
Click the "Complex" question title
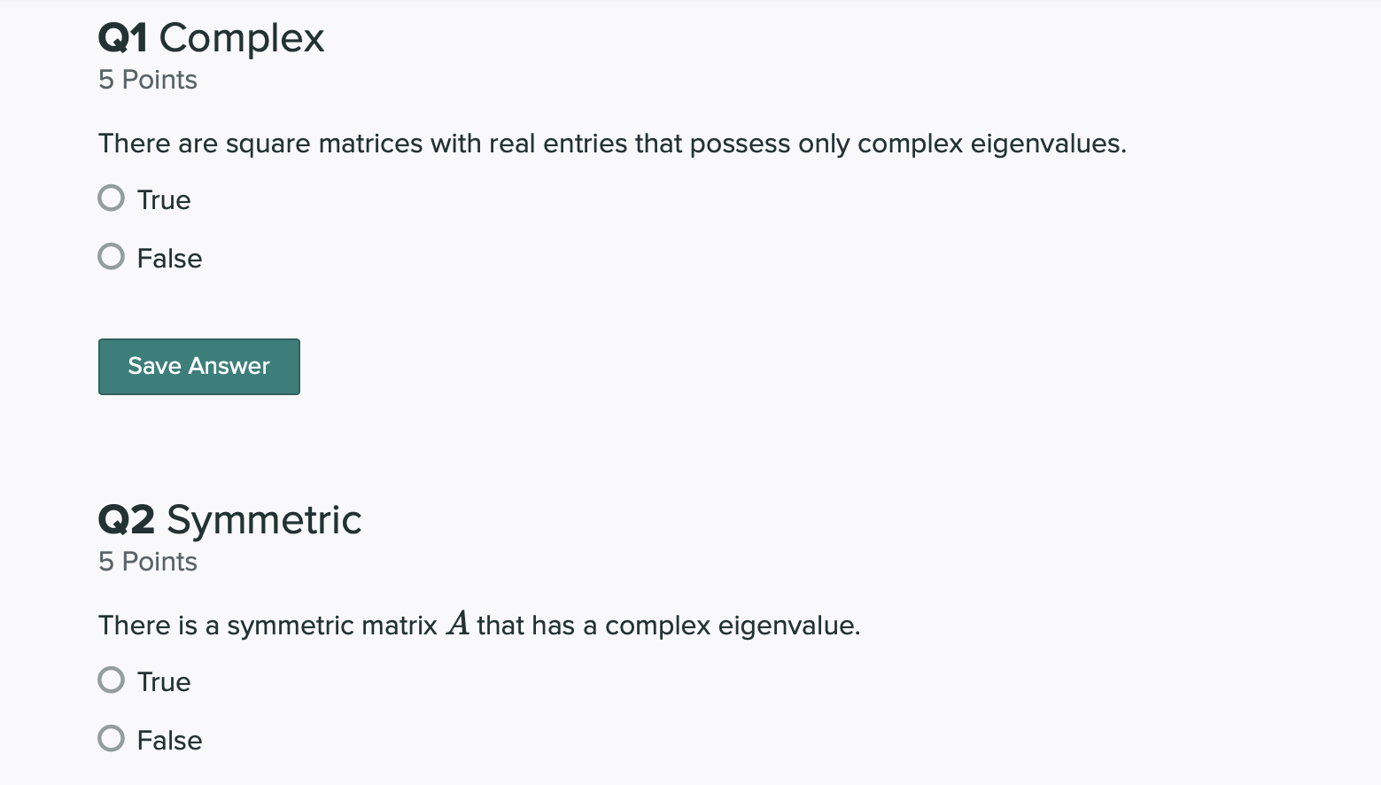coord(242,40)
